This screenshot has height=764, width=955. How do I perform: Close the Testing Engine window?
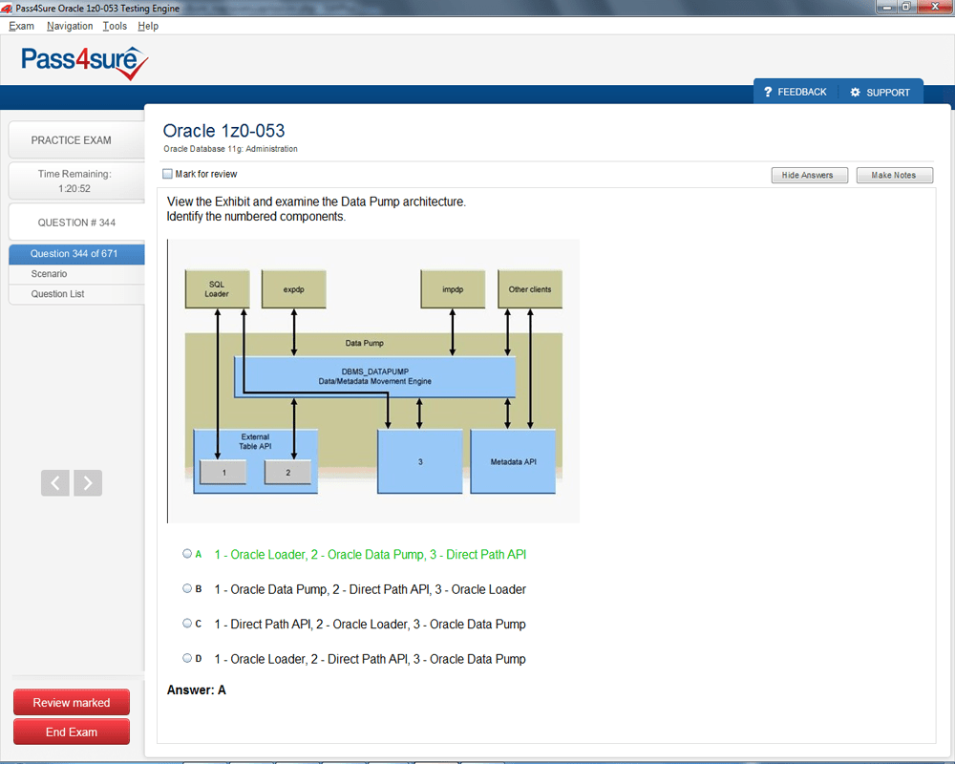click(936, 7)
